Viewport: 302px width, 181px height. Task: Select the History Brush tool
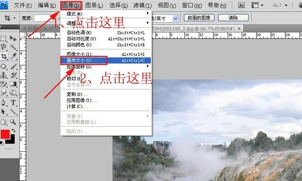13,75
